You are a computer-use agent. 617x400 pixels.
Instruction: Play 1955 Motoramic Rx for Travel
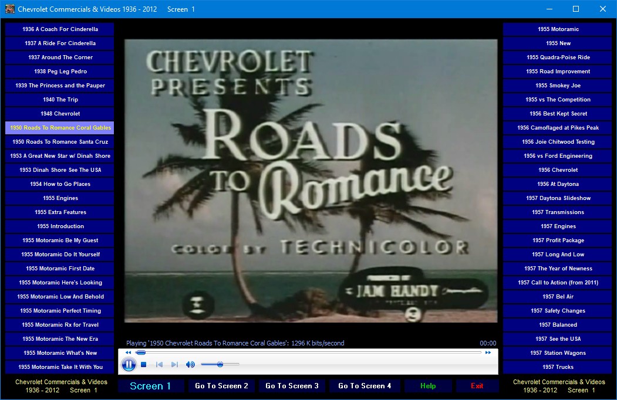tap(60, 325)
